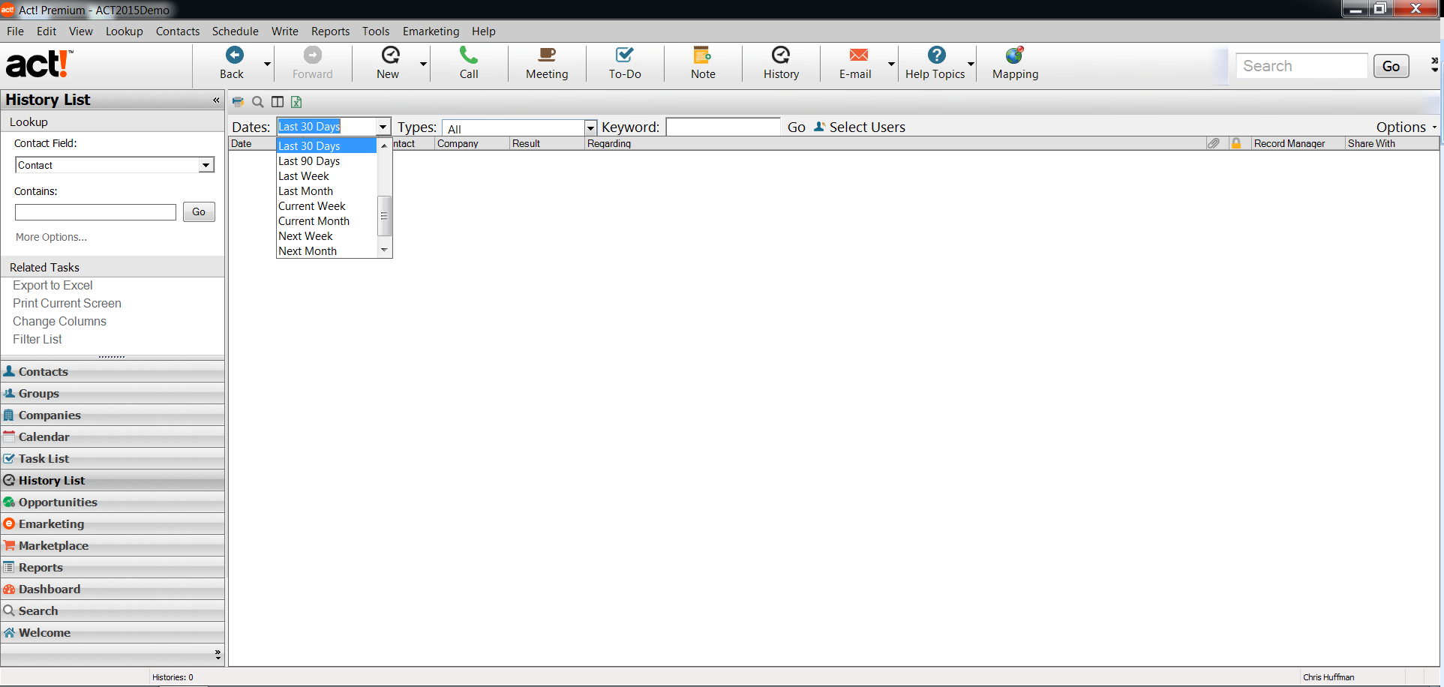
Task: Open Help Topics icon
Action: coord(936,55)
